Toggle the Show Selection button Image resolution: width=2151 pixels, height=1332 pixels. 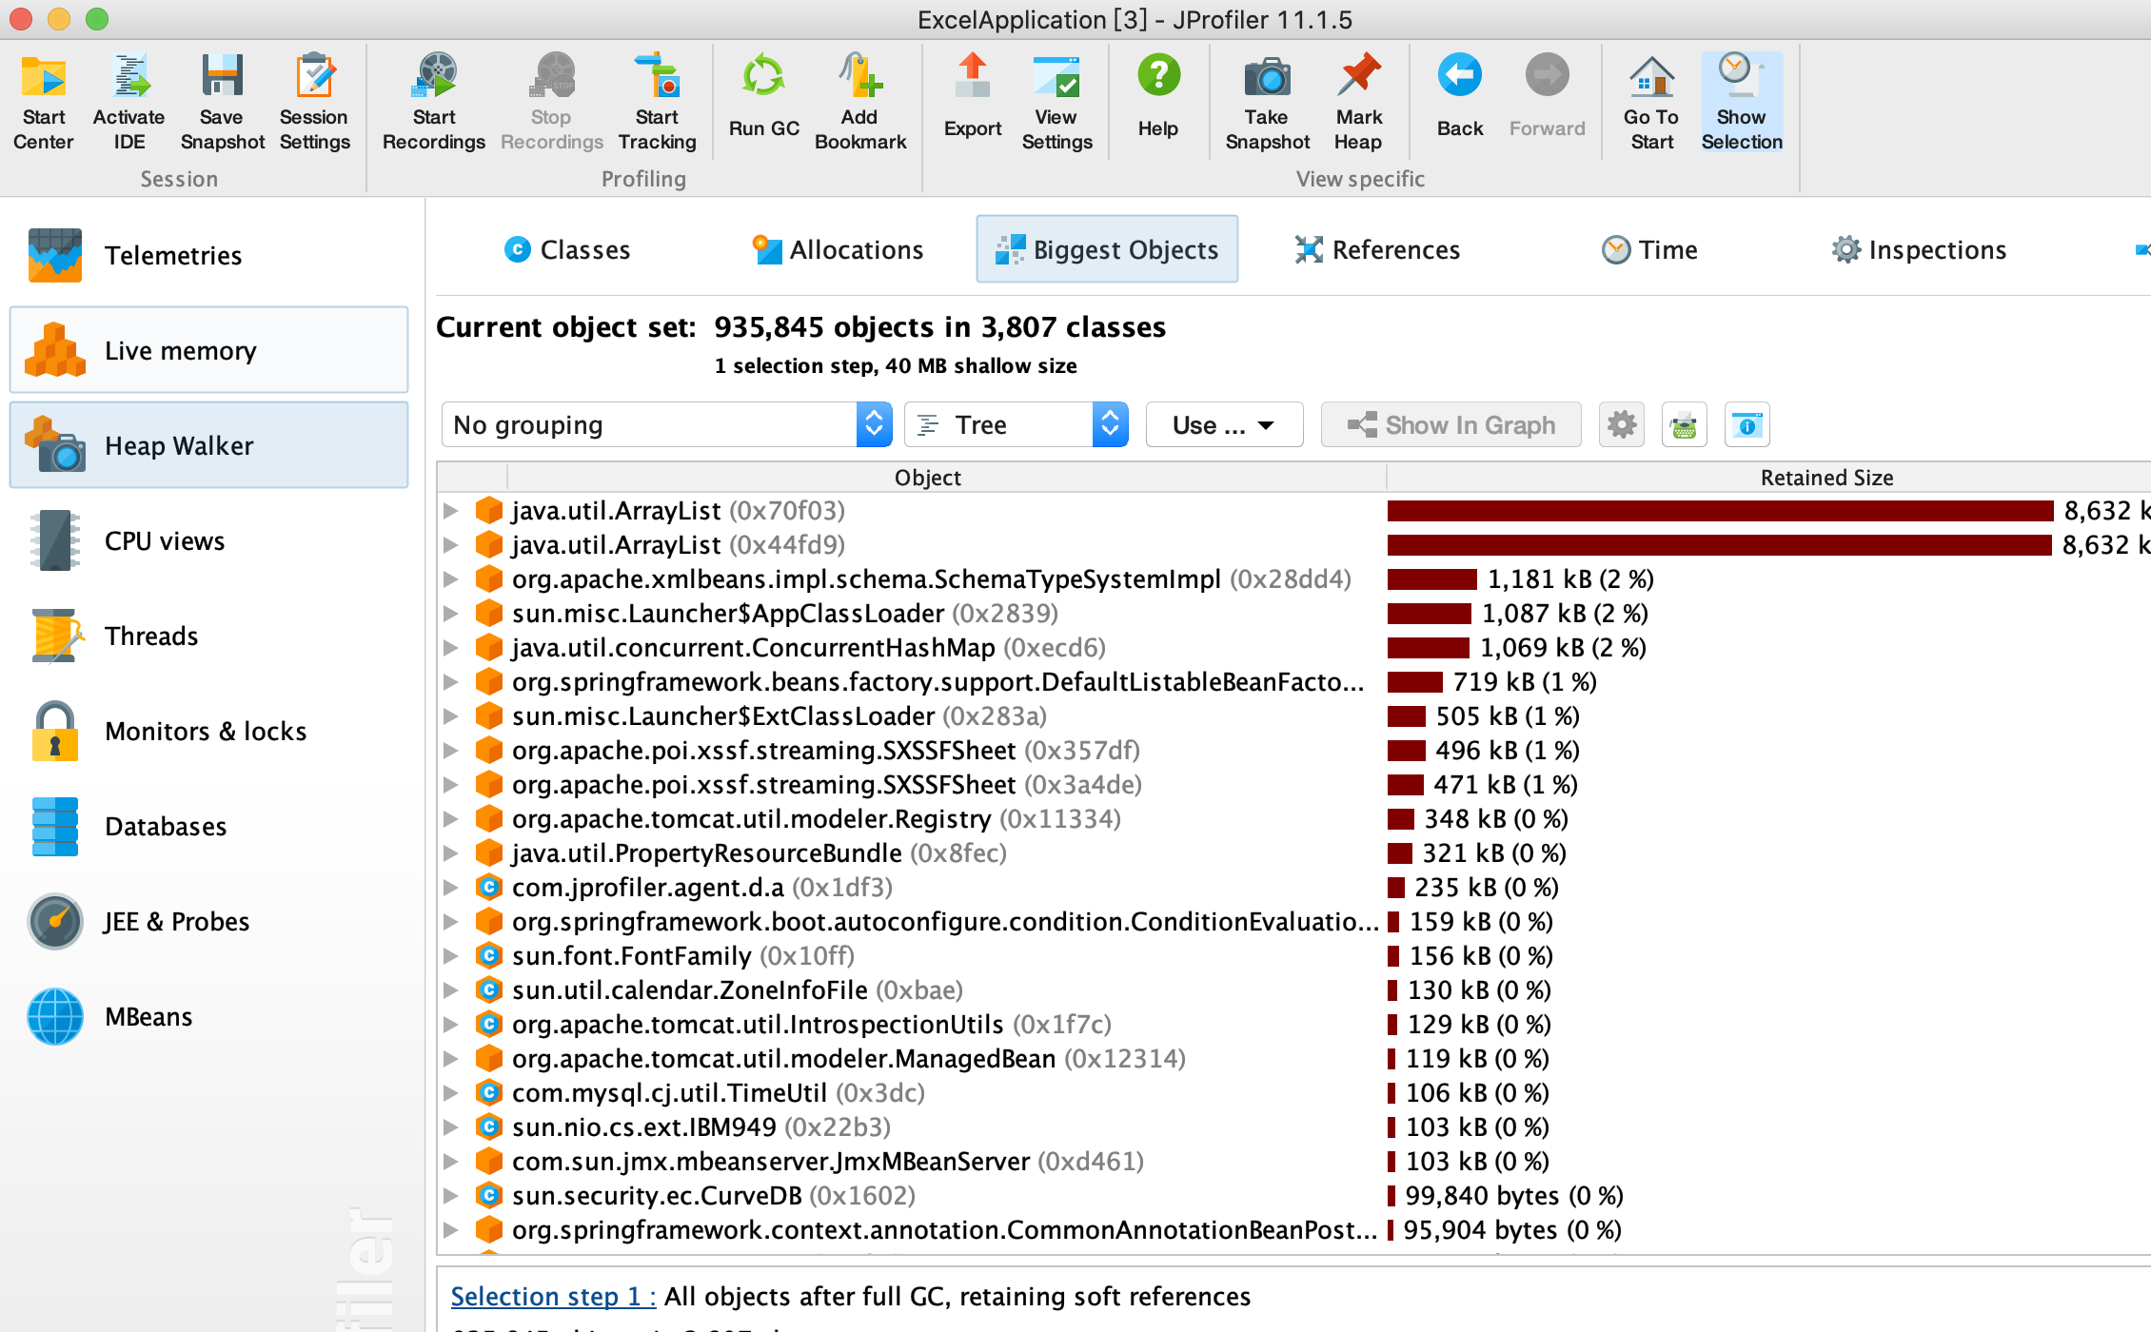coord(1741,100)
